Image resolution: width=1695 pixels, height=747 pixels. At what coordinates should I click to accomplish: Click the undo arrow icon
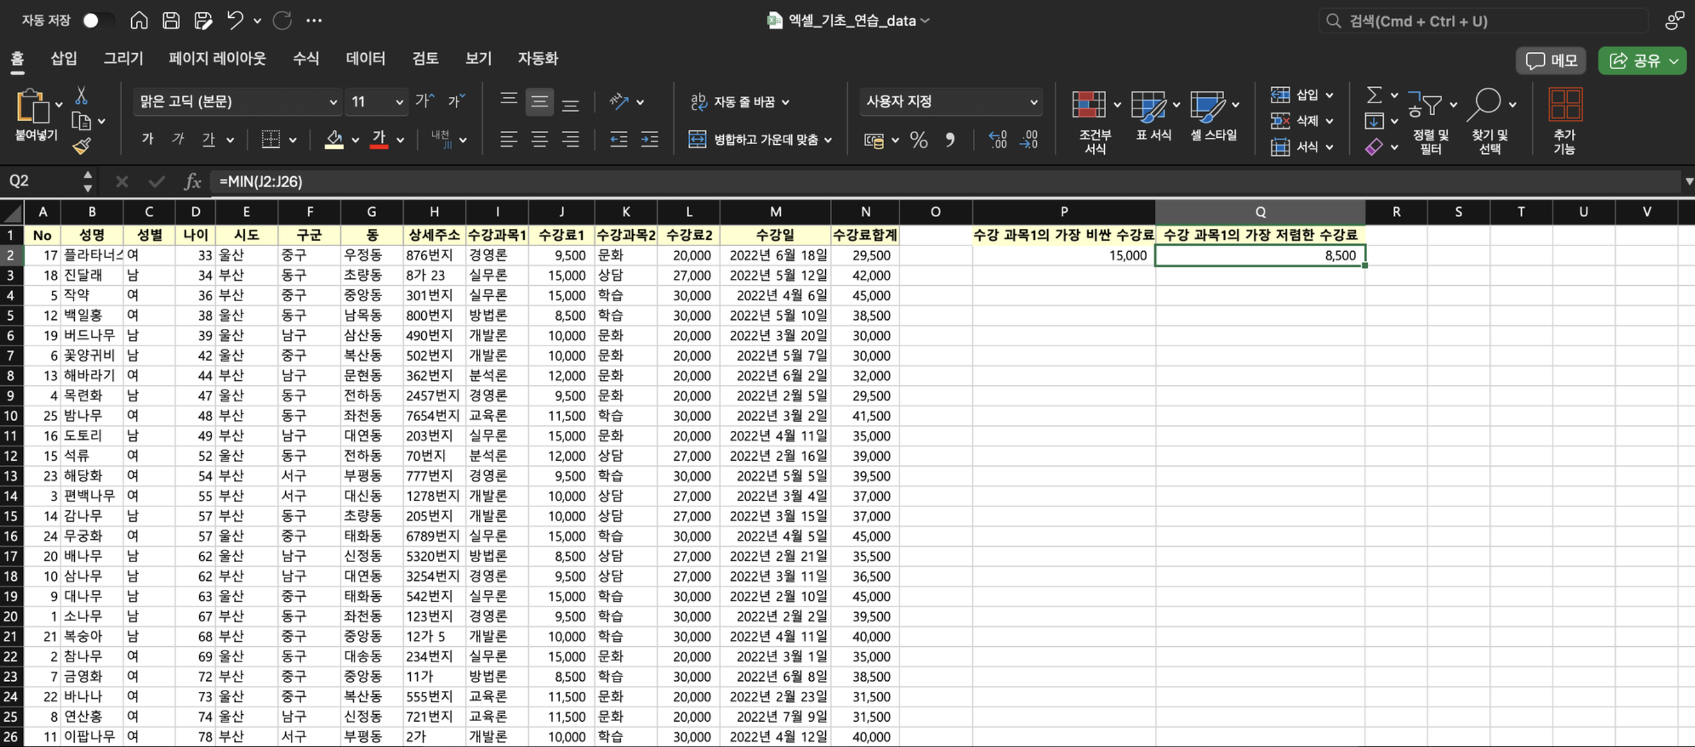tap(235, 20)
